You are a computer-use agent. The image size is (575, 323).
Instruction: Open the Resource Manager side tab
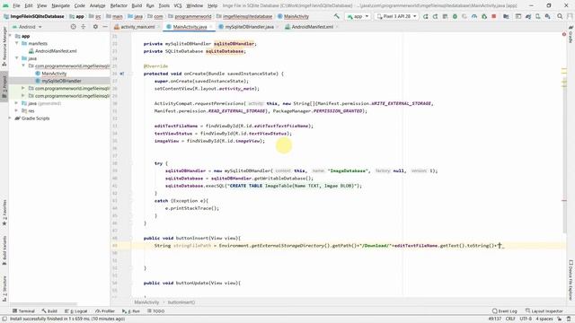pos(4,46)
